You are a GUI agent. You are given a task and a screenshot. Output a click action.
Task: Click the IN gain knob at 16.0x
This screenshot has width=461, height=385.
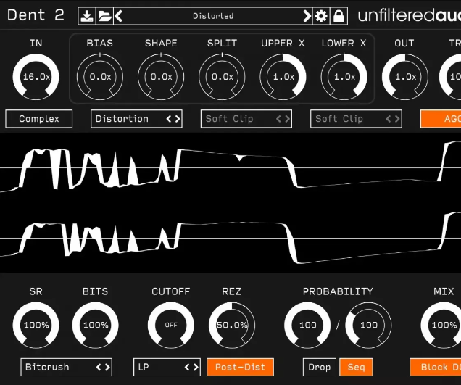(36, 77)
